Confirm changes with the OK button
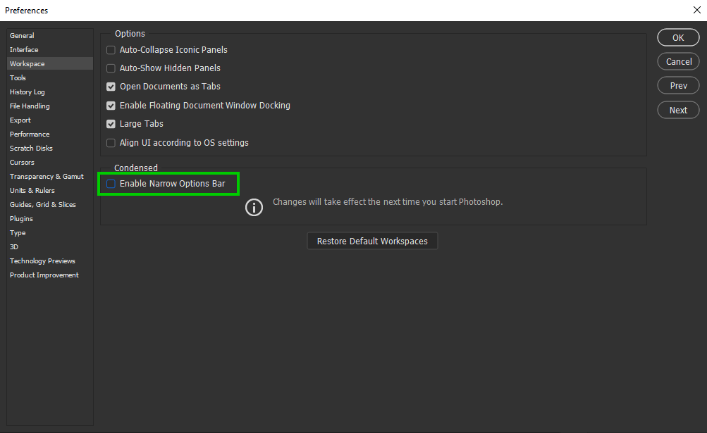 coord(677,37)
